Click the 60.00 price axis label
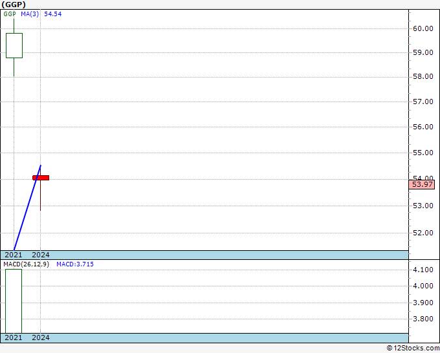 pyautogui.click(x=423, y=28)
